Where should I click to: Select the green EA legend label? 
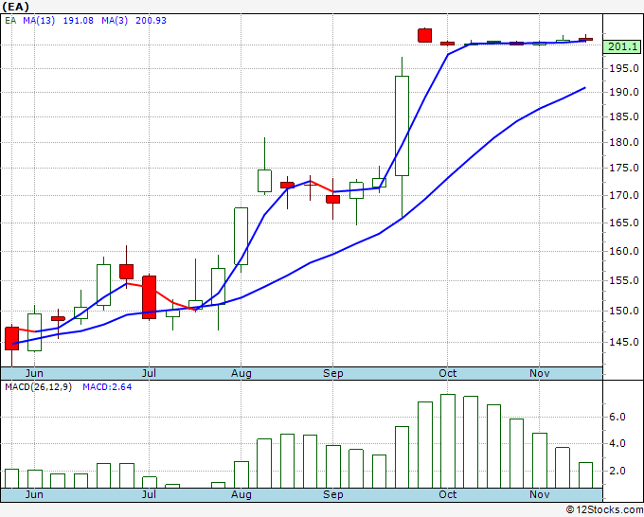point(10,21)
